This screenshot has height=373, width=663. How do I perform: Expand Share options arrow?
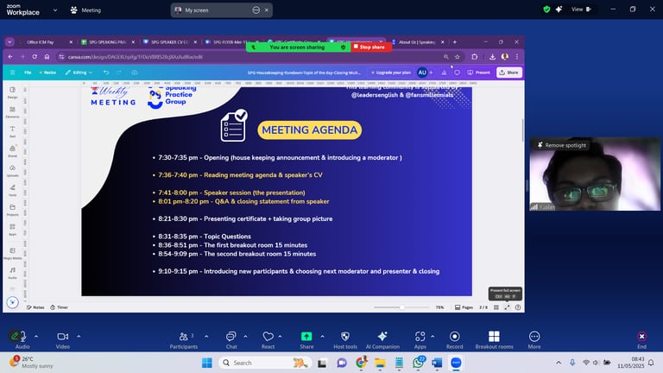322,337
